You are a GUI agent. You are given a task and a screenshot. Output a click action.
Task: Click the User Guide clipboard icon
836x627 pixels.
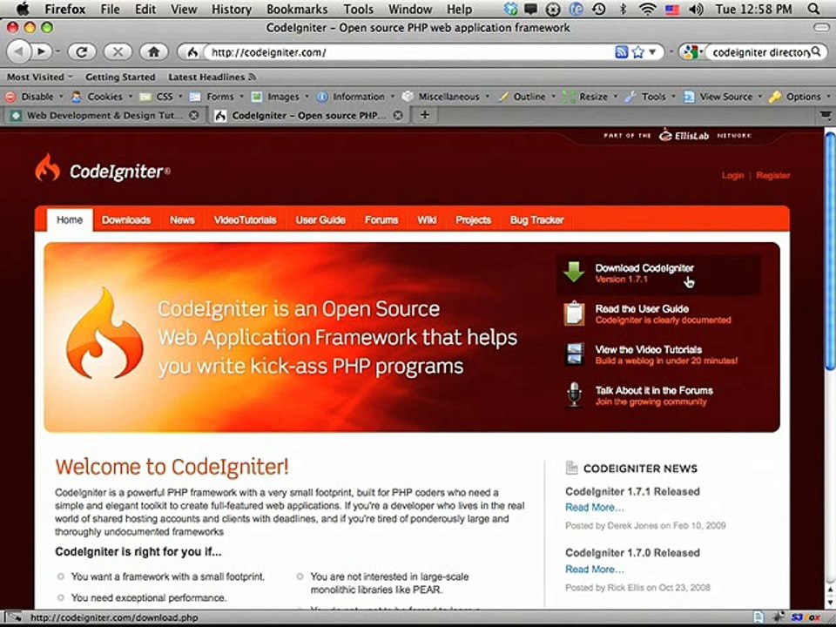pyautogui.click(x=574, y=313)
